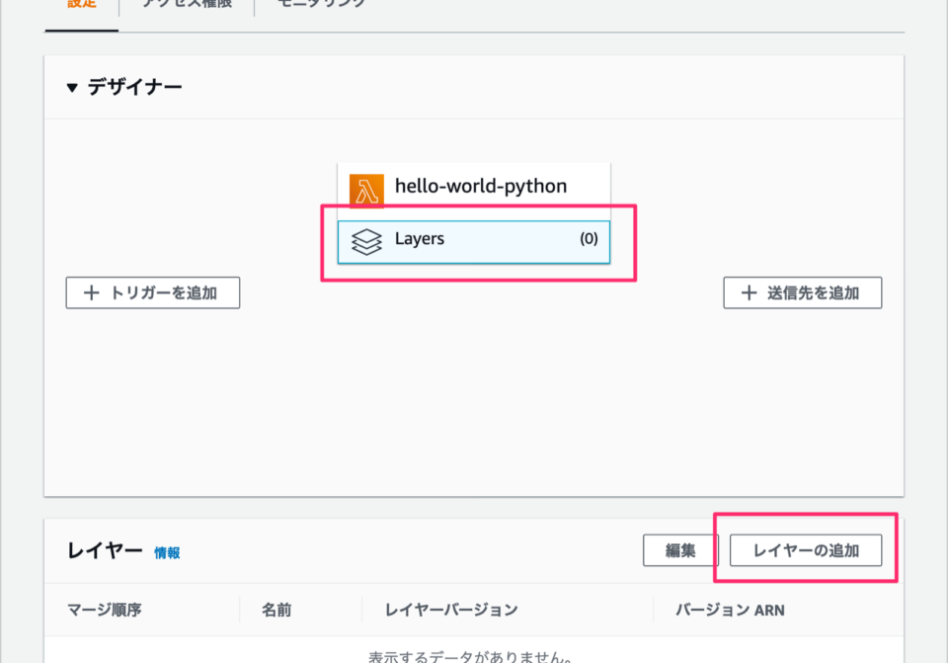Viewport: 948px width, 663px height.
Task: Click 送信先を追加 to add a destination
Action: click(802, 292)
